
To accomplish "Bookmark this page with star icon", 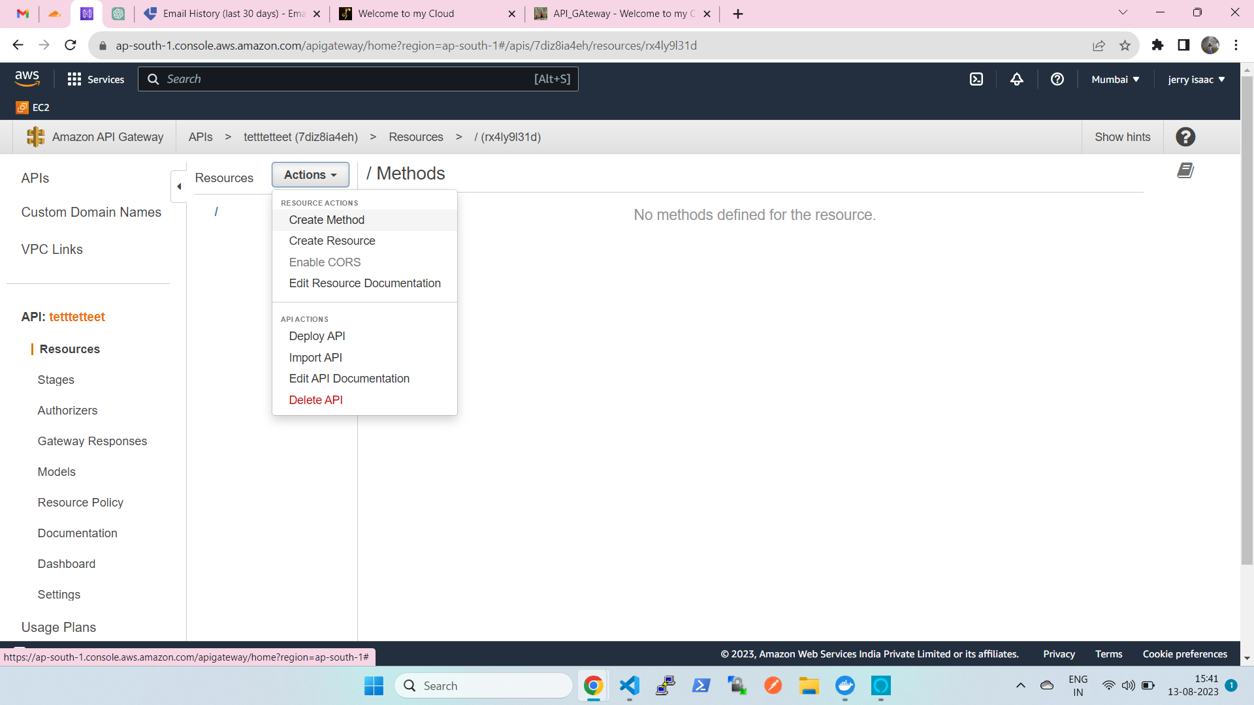I will [1125, 46].
